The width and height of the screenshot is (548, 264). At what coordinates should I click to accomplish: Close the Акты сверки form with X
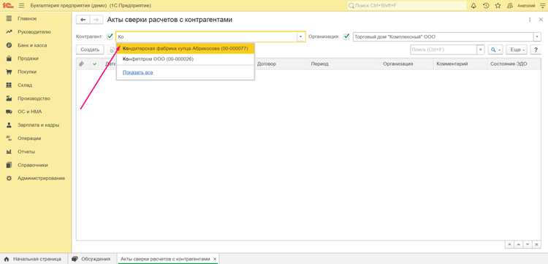click(541, 20)
